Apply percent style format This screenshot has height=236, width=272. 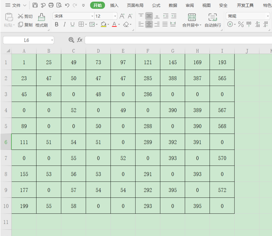click(241, 24)
